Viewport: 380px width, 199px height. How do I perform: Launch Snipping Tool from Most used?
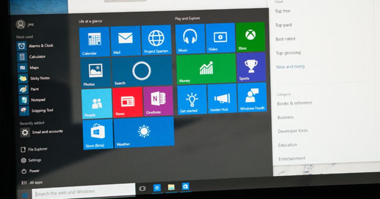coord(37,111)
